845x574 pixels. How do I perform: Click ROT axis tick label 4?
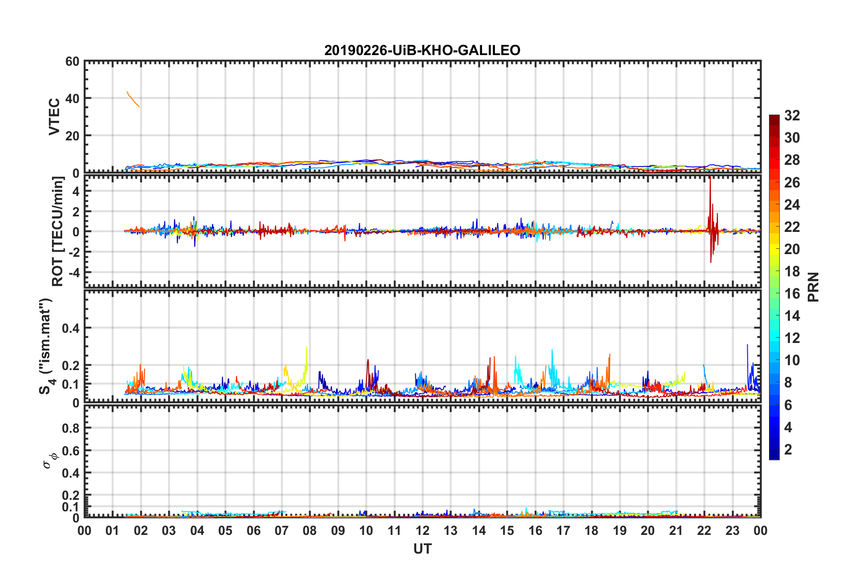[x=76, y=191]
